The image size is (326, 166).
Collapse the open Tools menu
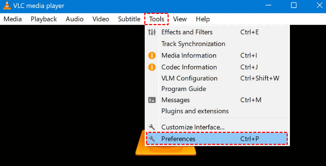157,19
